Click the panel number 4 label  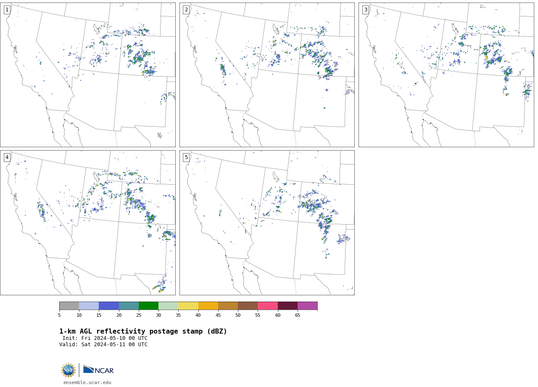(x=7, y=157)
